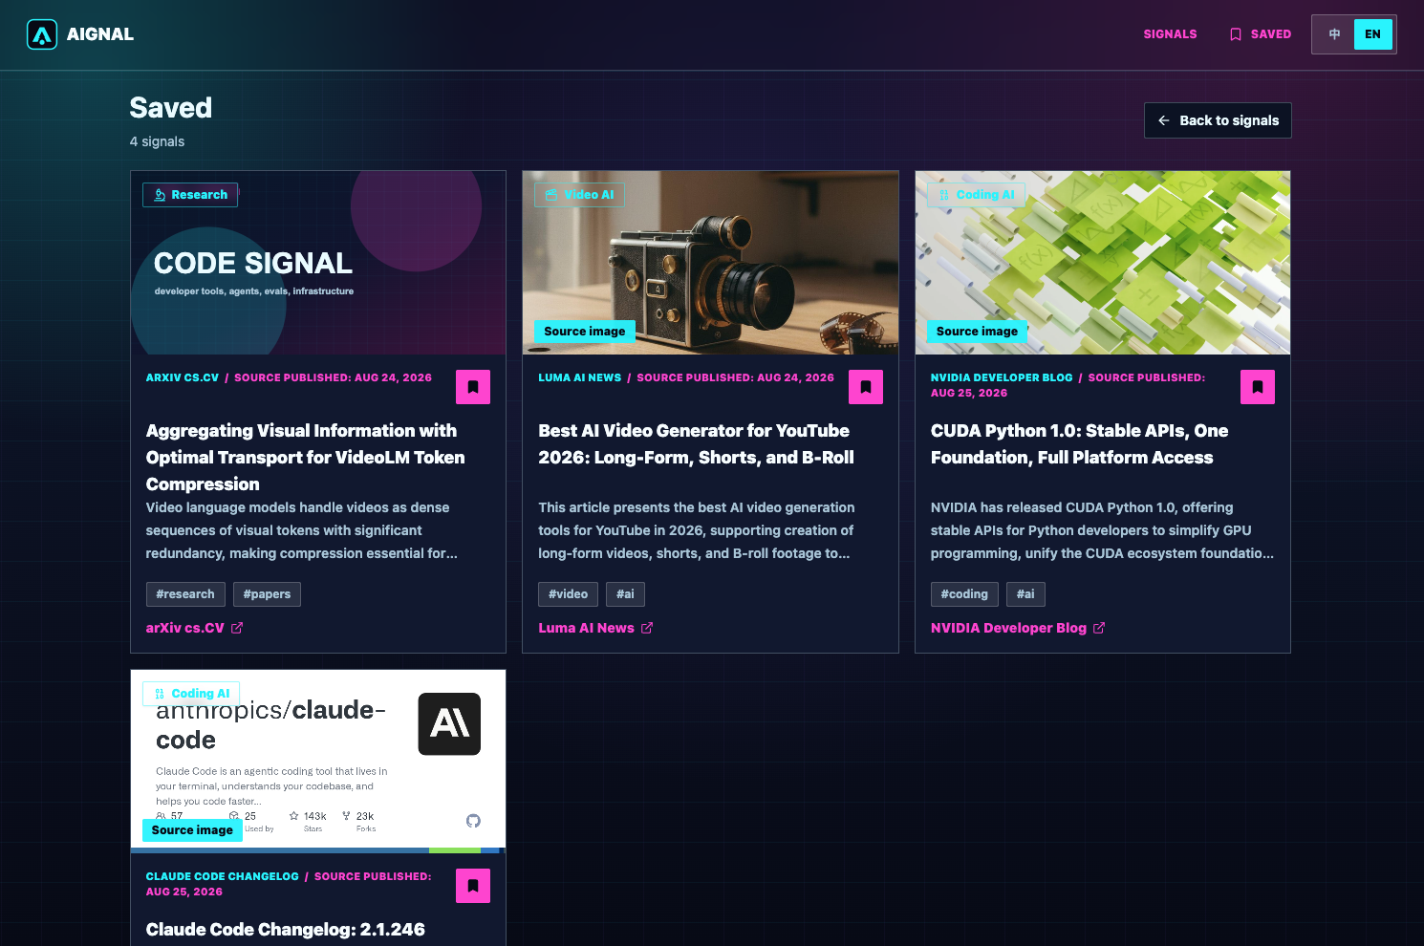This screenshot has width=1424, height=946.
Task: Click external link icon beside NVIDIA Developer Blog
Action: 1099,628
